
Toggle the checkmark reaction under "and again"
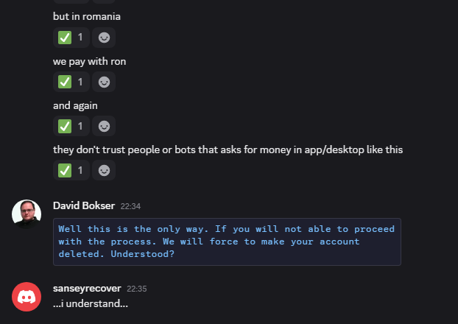click(71, 126)
